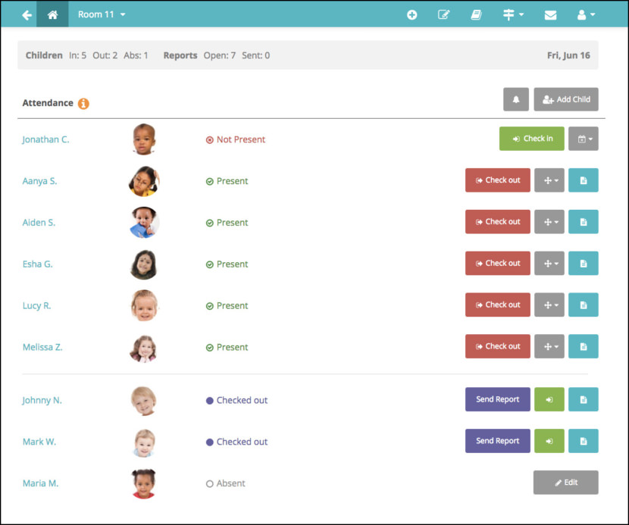The width and height of the screenshot is (629, 525).
Task: Open move dropdown for Melissa Z.
Action: [x=549, y=346]
